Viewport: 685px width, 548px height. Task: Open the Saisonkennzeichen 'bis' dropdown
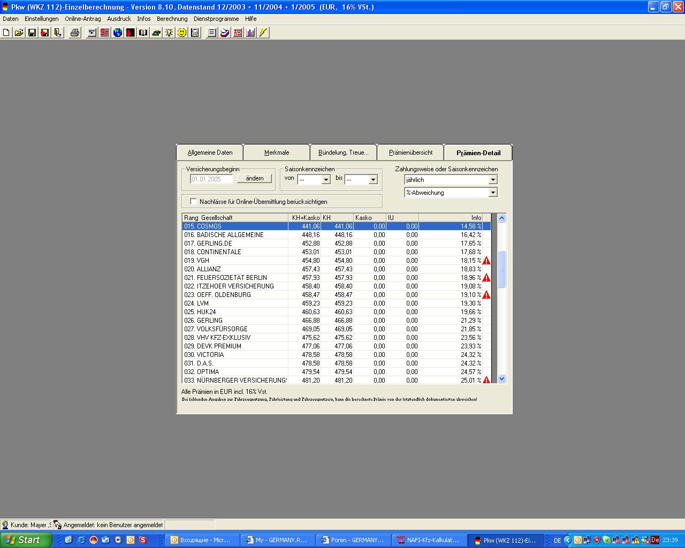point(372,180)
